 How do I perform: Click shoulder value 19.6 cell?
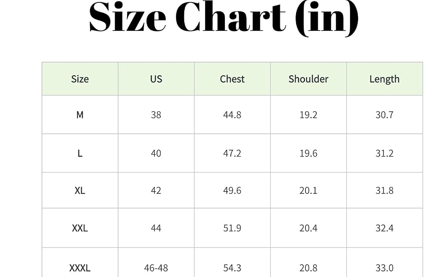click(308, 153)
